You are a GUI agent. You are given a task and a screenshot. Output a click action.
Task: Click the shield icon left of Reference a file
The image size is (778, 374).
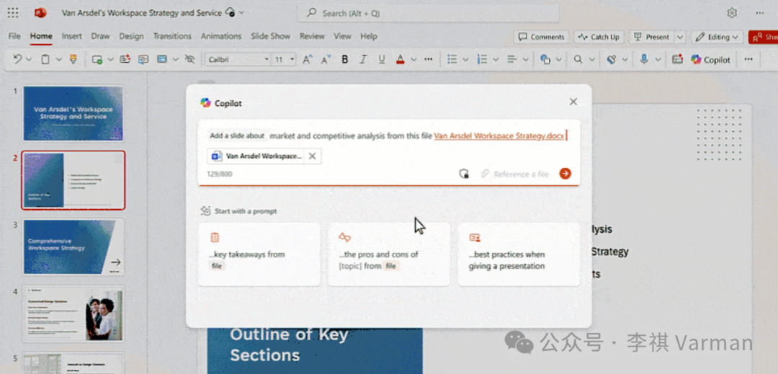(x=463, y=174)
